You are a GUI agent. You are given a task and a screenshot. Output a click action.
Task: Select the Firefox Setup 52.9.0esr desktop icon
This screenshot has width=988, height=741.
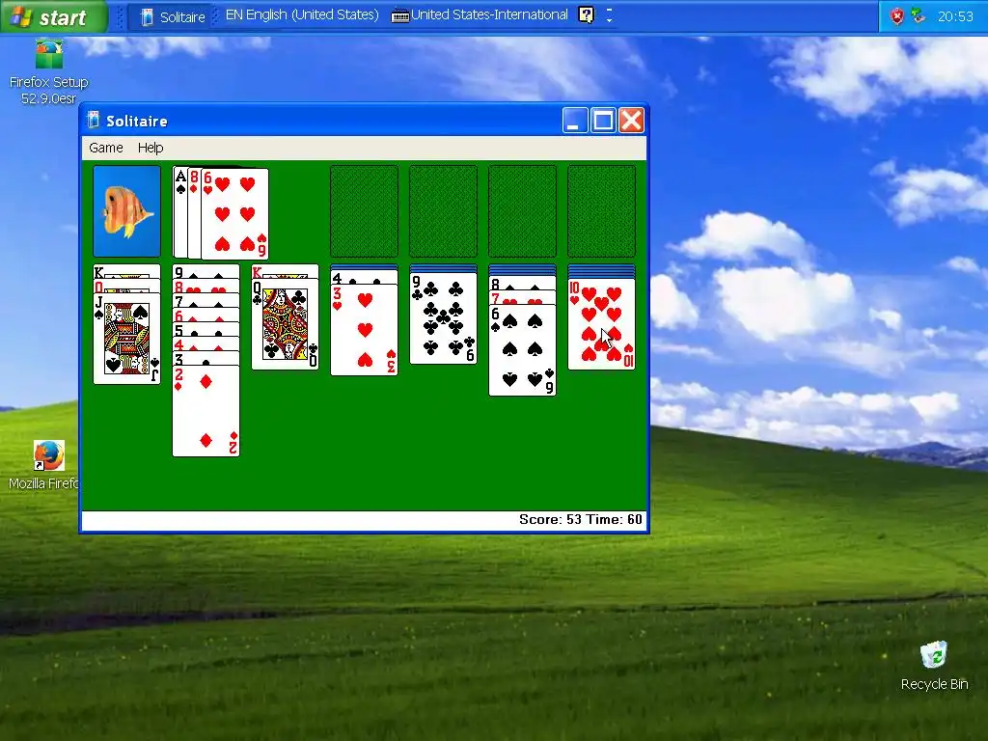[x=49, y=72]
